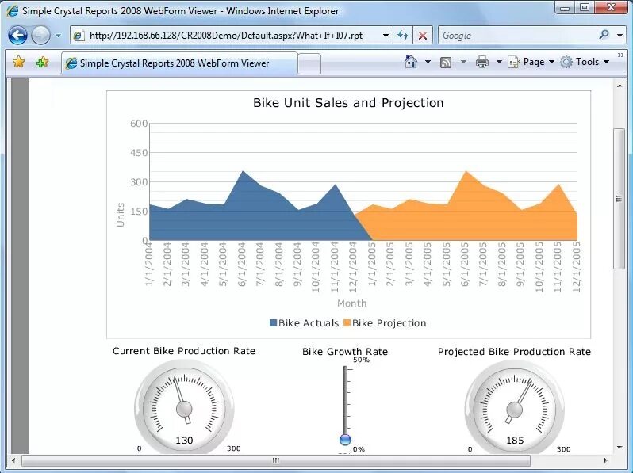Image resolution: width=633 pixels, height=473 pixels.
Task: Go back with the blue Back arrow button
Action: coord(17,36)
